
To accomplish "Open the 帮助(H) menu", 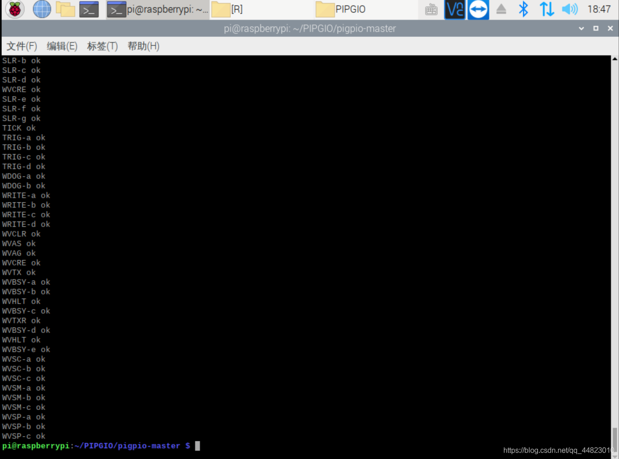I will coord(143,46).
